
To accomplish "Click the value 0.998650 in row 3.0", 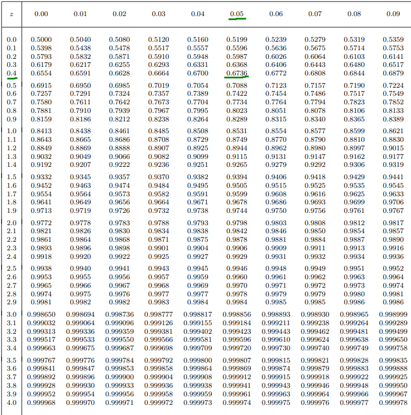I will tap(41, 314).
